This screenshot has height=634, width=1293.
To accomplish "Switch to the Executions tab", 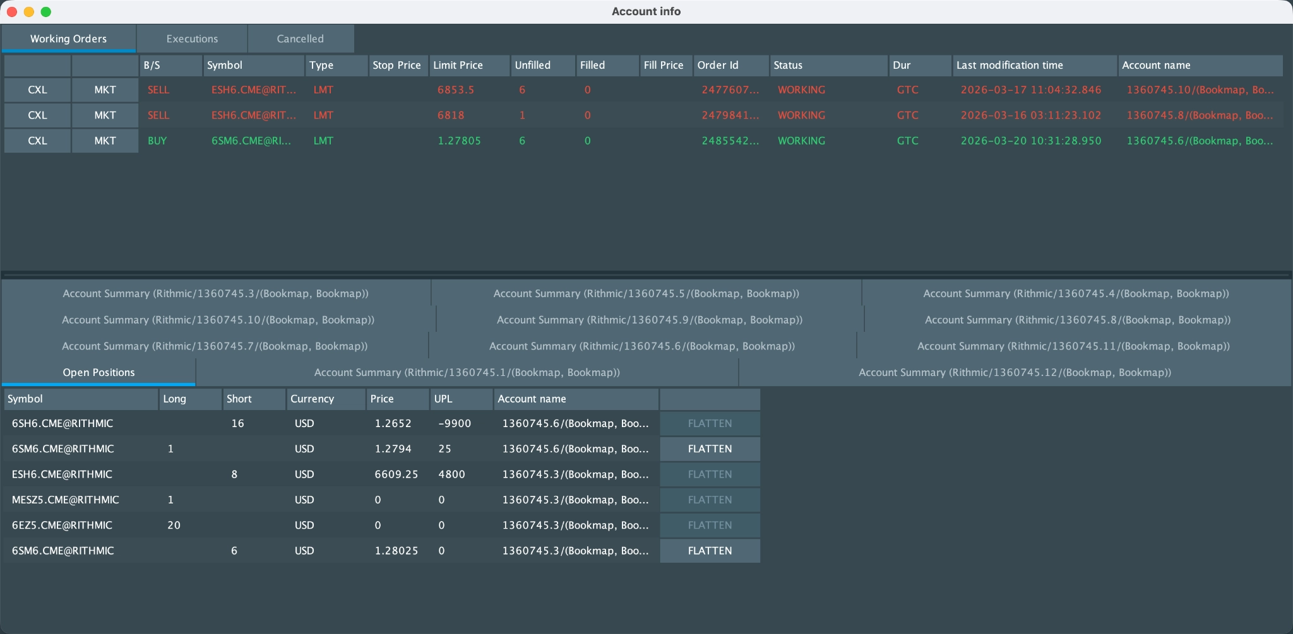I will [191, 38].
